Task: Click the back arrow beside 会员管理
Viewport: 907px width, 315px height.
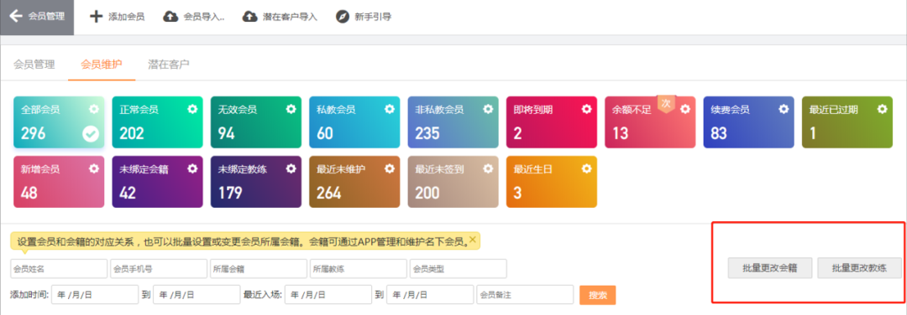Action: tap(16, 17)
